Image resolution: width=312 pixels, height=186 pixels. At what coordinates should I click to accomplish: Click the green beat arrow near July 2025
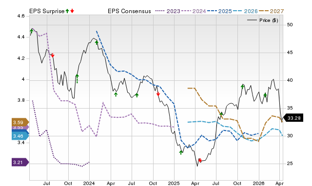[221, 114]
